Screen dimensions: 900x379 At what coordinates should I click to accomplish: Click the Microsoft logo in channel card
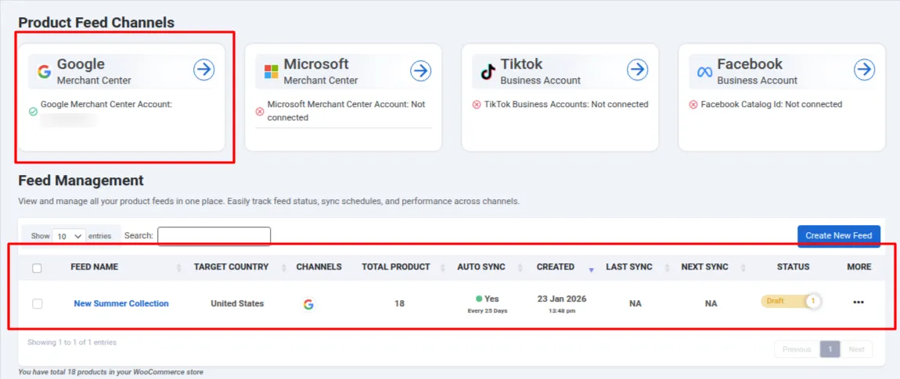271,72
